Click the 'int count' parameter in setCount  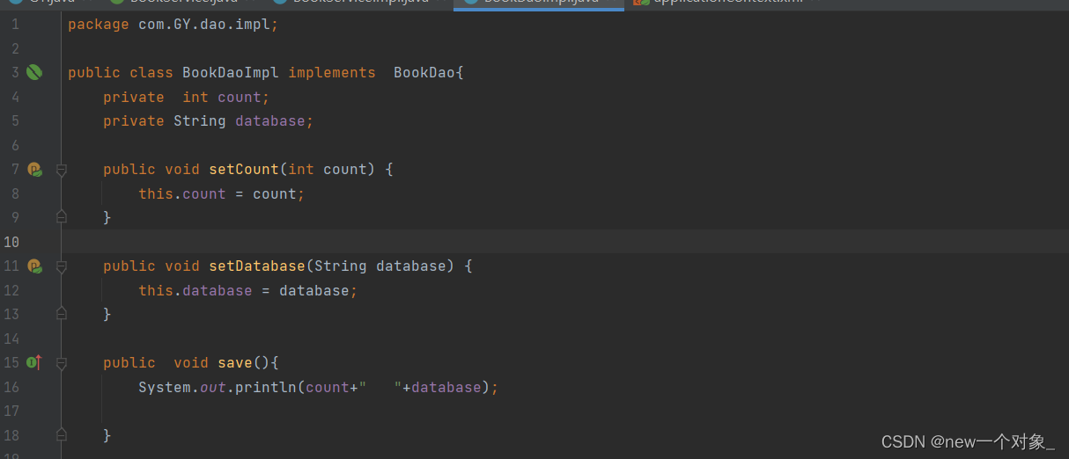click(328, 169)
